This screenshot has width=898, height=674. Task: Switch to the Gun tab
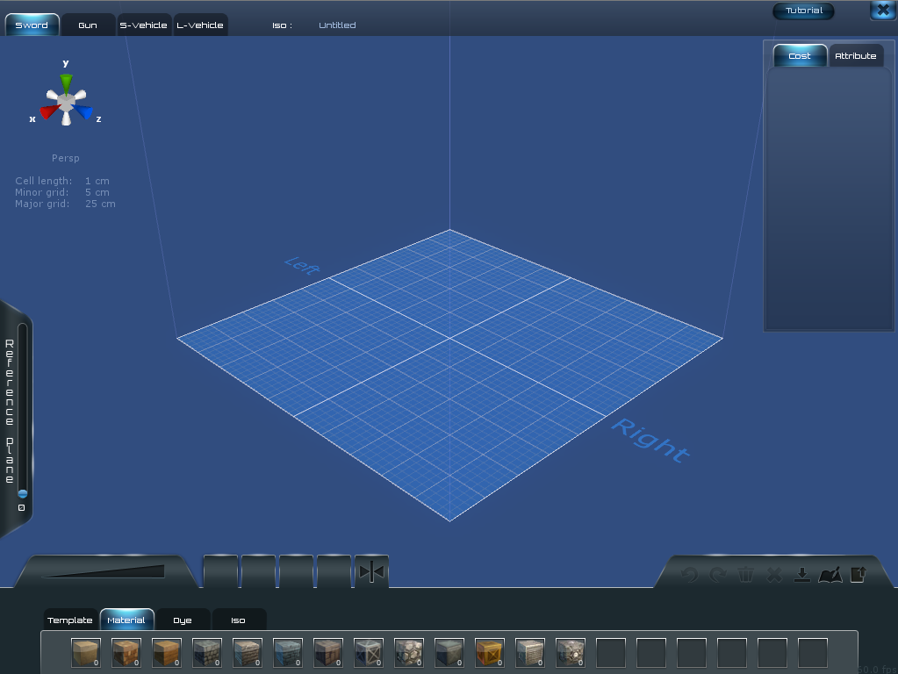pos(88,25)
